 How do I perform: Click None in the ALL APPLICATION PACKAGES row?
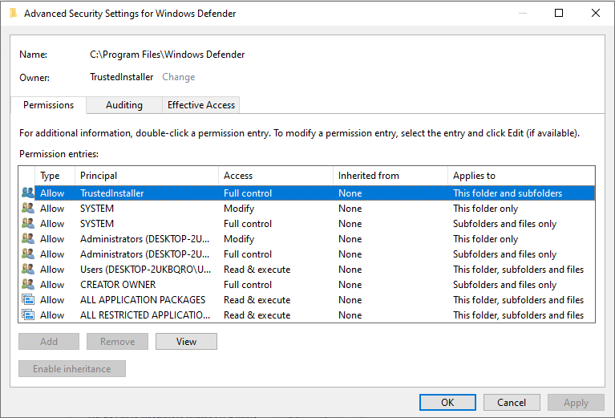coord(350,300)
